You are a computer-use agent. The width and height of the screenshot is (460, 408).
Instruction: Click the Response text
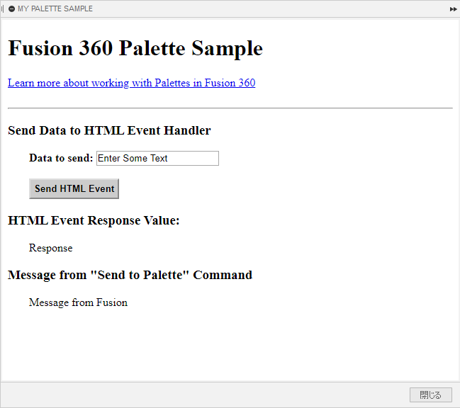pyautogui.click(x=51, y=248)
